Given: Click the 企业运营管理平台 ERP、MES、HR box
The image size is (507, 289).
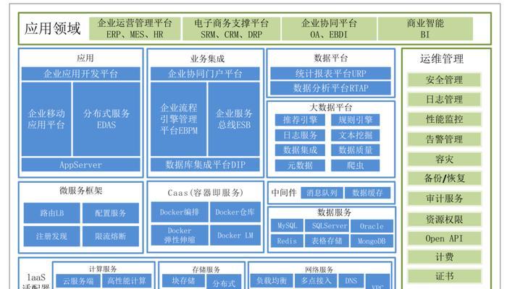Looking at the screenshot, I should 135,29.
